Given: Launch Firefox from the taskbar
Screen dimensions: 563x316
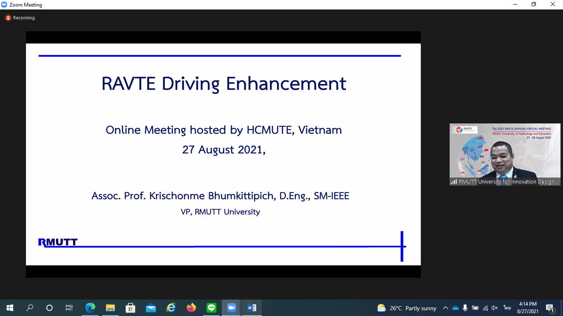Looking at the screenshot, I should click(x=191, y=308).
